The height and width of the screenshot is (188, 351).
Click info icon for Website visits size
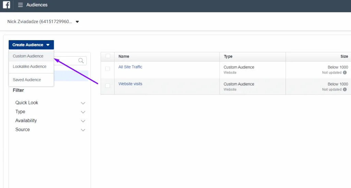point(345,90)
